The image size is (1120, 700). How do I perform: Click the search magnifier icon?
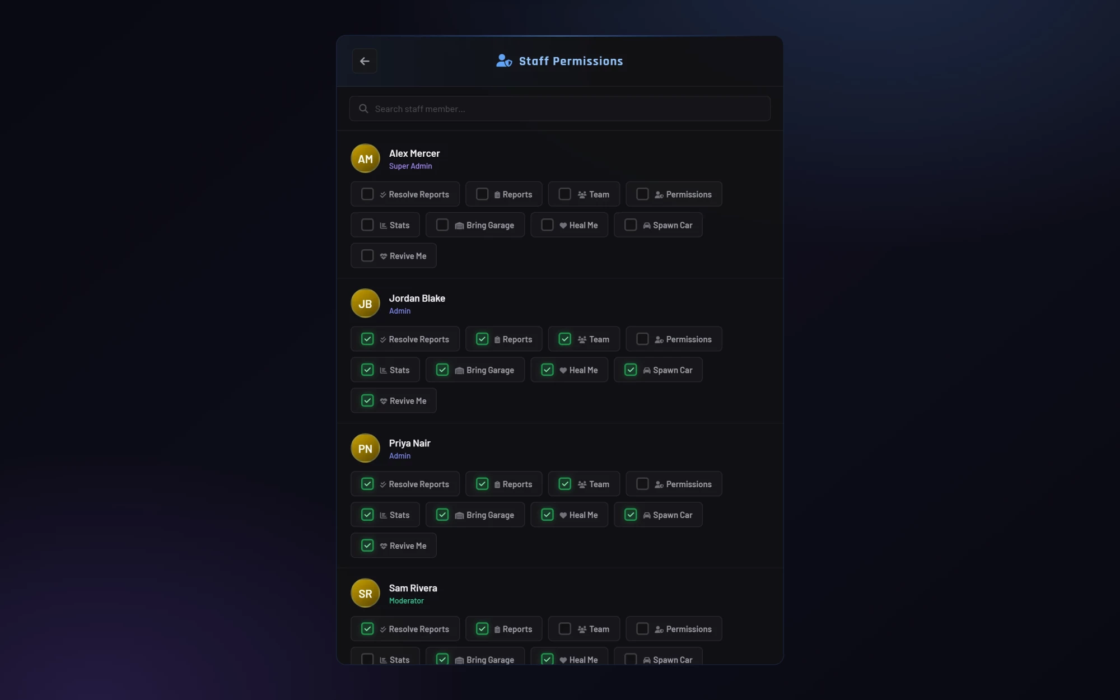click(363, 109)
